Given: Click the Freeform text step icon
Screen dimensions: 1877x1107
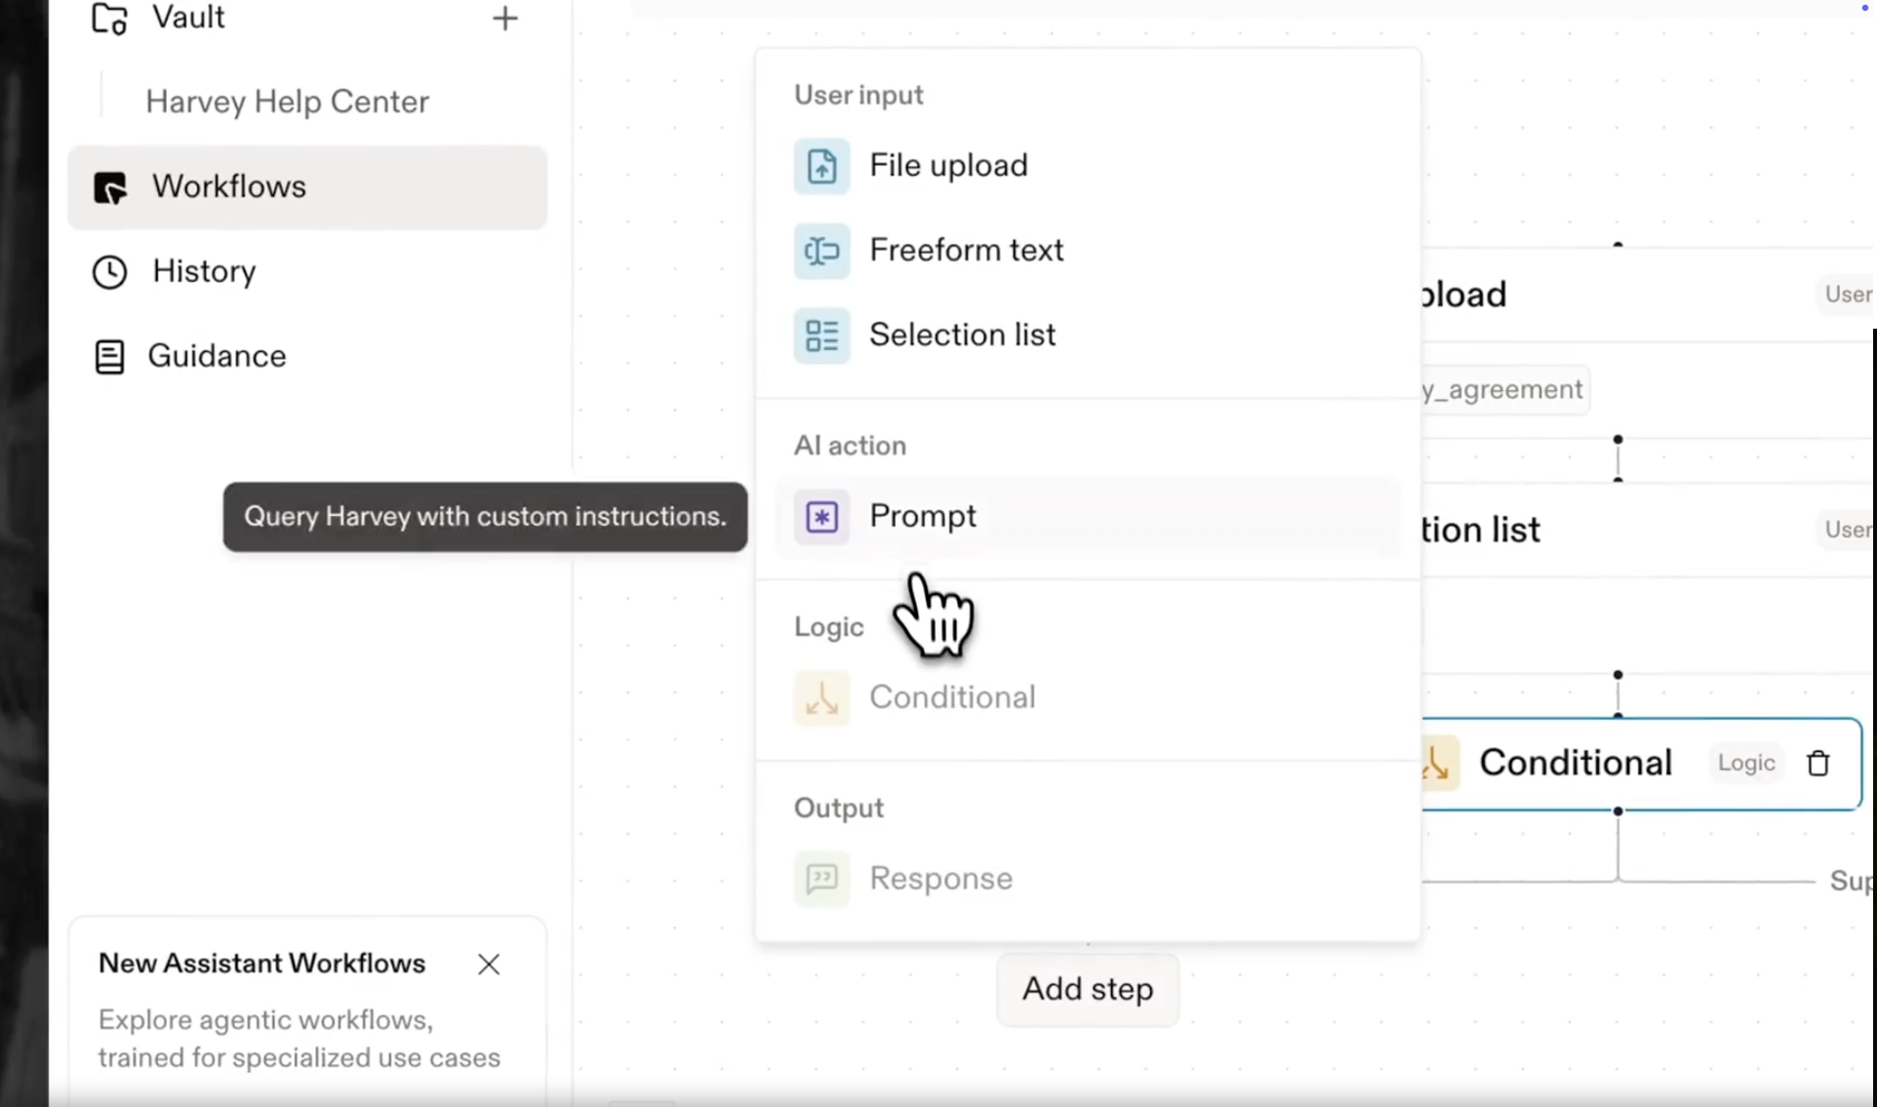Looking at the screenshot, I should [821, 252].
